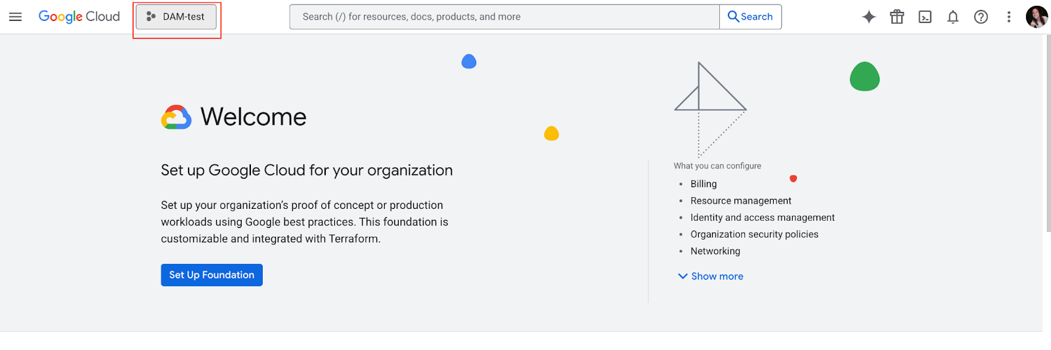Click the magnifier icon in Search button
Viewport: 1051px width, 350px height.
click(x=733, y=17)
